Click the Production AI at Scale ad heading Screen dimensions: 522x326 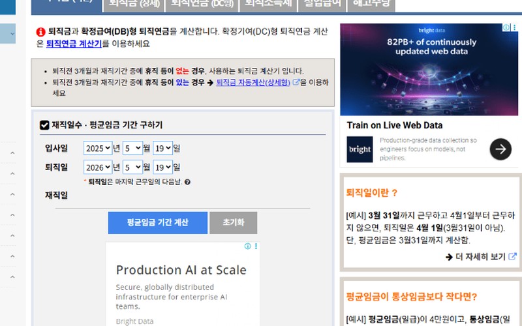[181, 270]
